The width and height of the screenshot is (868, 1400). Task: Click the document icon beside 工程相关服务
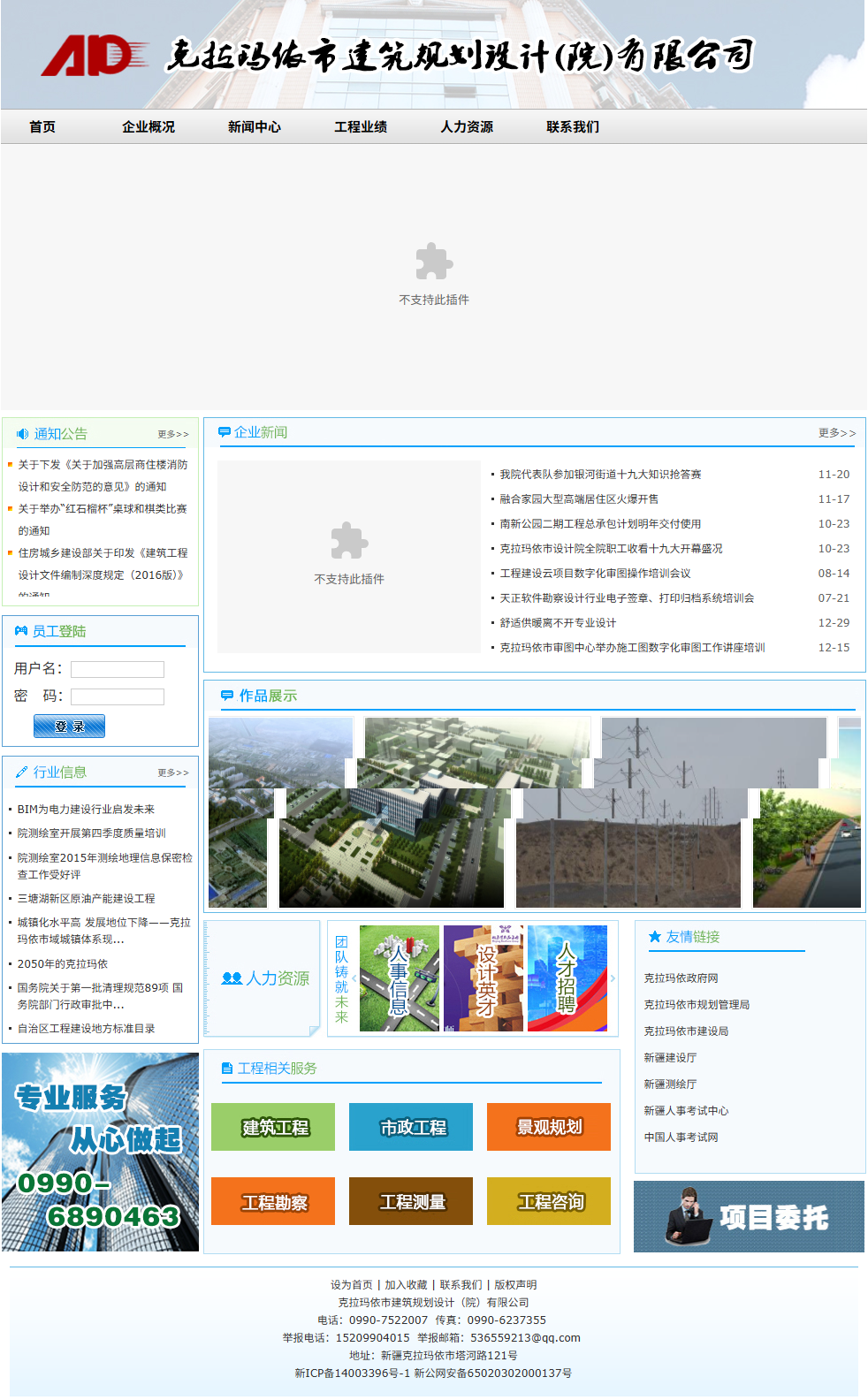[227, 1069]
